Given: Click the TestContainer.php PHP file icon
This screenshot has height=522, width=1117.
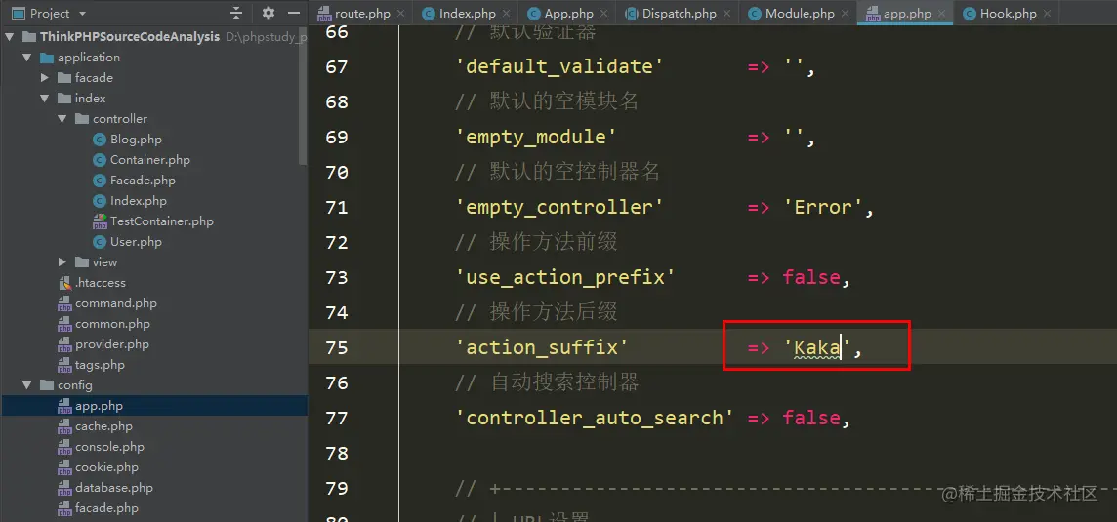Looking at the screenshot, I should 99,221.
